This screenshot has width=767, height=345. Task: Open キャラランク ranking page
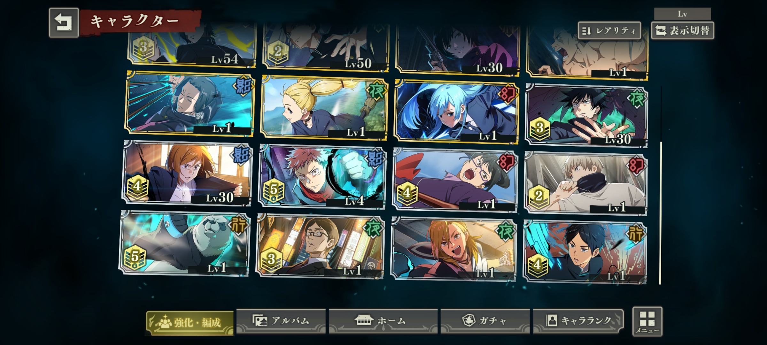coord(578,321)
